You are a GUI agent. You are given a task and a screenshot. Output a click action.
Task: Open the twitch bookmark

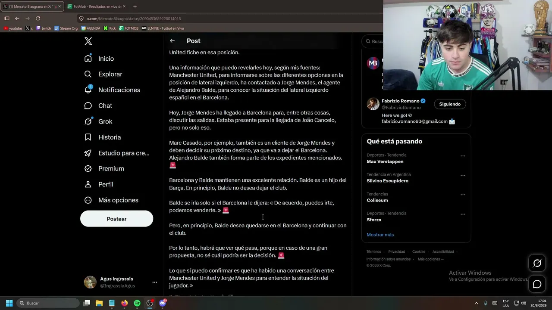click(x=44, y=28)
